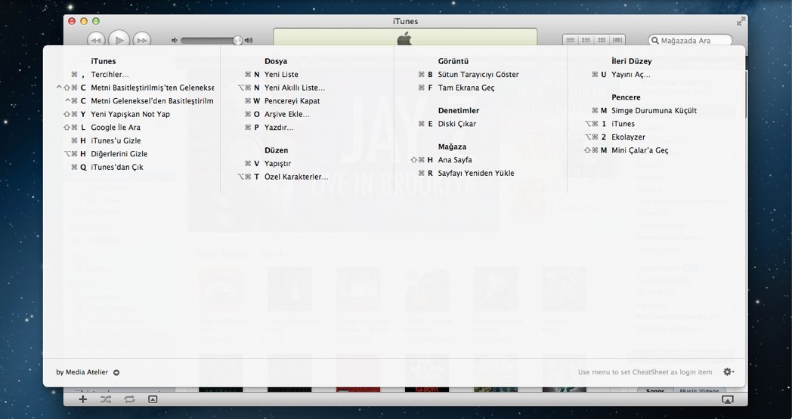The width and height of the screenshot is (792, 419).
Task: Select Tercihler… in the iTunes shortcuts list
Action: [x=110, y=75]
